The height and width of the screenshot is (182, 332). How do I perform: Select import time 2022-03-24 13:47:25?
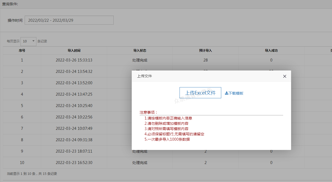(x=74, y=94)
